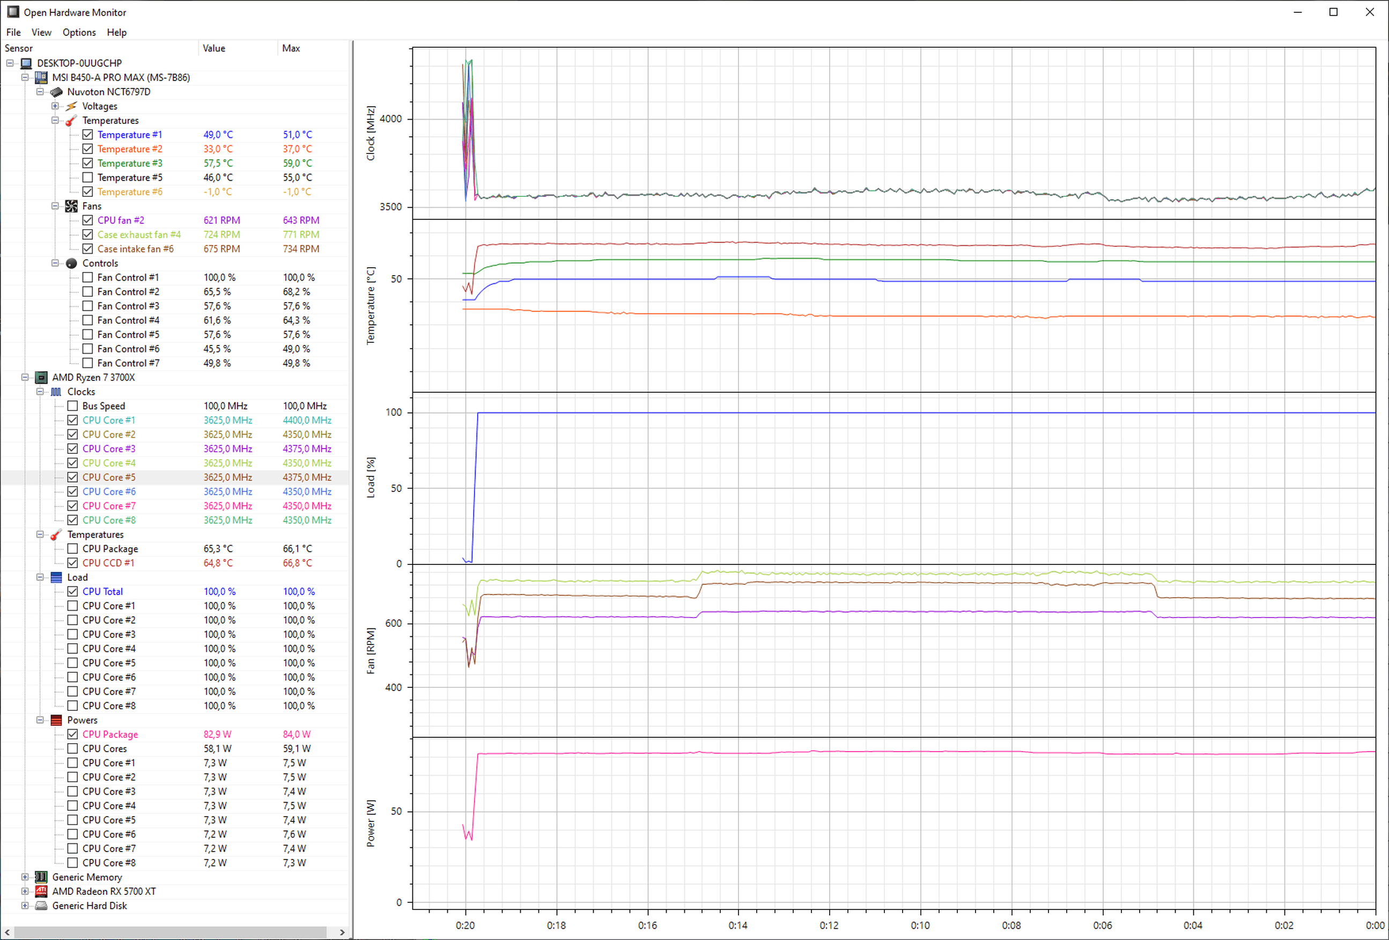This screenshot has width=1389, height=940.
Task: Enable the Temperature #5 checkbox
Action: pos(88,178)
